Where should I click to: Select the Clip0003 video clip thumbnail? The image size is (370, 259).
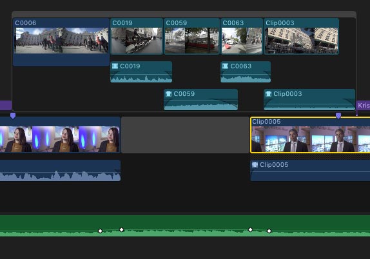[x=301, y=41]
